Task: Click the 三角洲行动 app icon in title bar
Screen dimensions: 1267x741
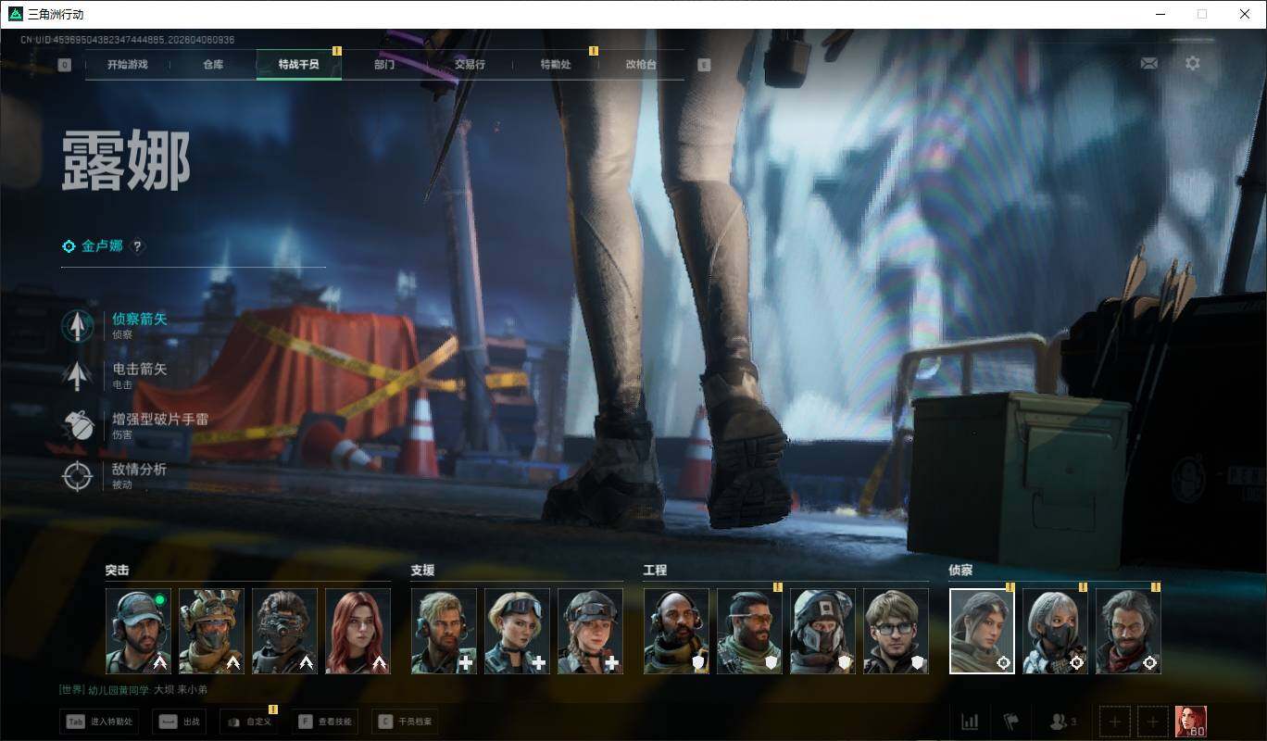Action: click(16, 14)
